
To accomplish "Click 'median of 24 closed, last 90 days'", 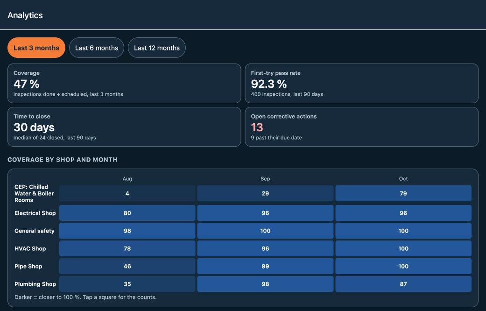I will (55, 137).
